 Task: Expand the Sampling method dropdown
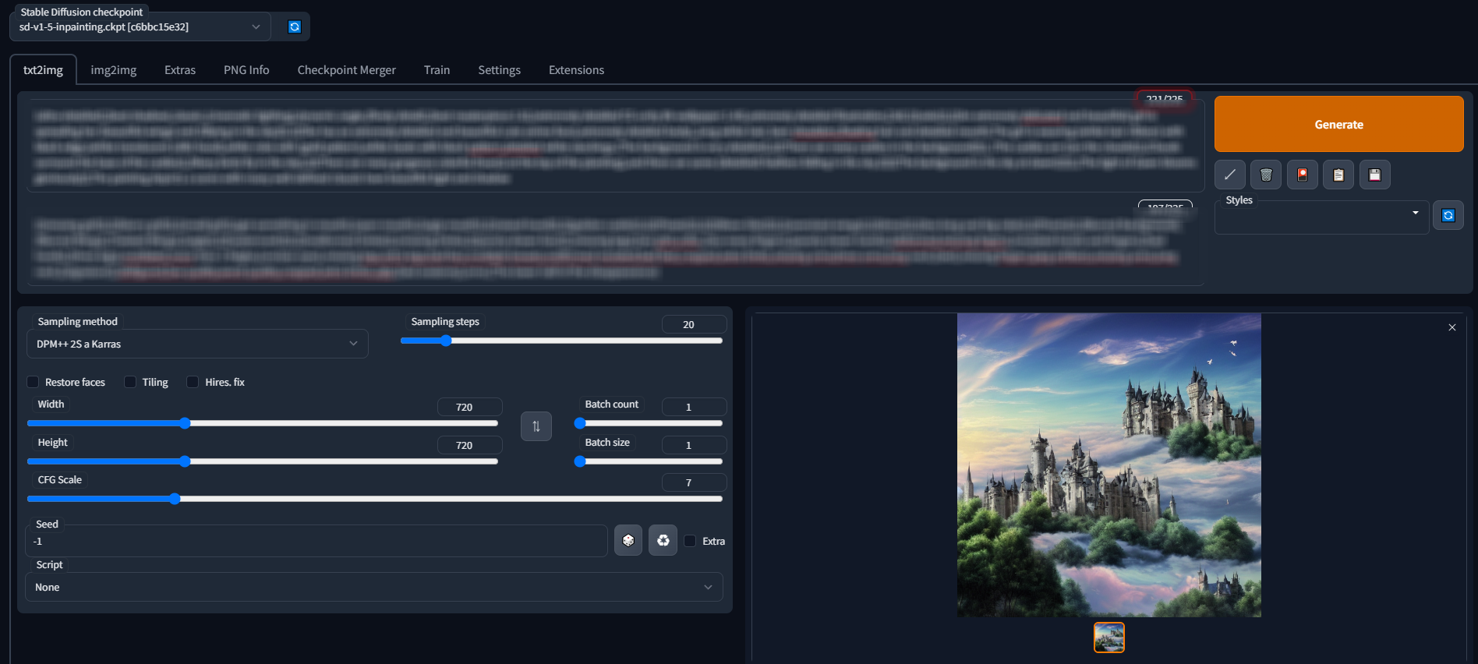pyautogui.click(x=197, y=344)
